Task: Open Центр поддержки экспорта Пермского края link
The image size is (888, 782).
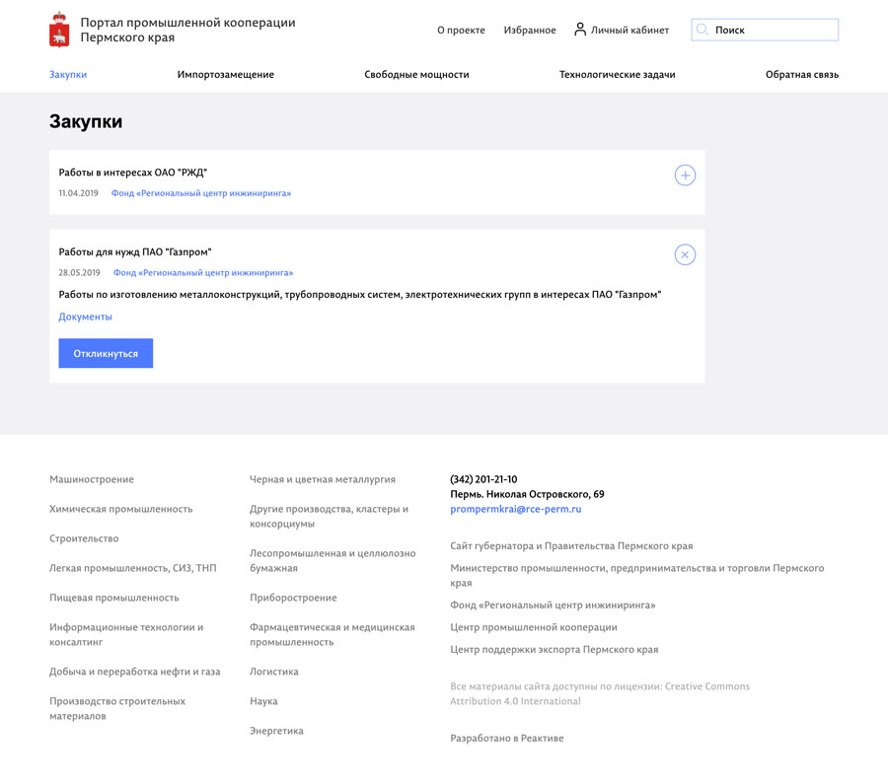Action: [x=554, y=650]
